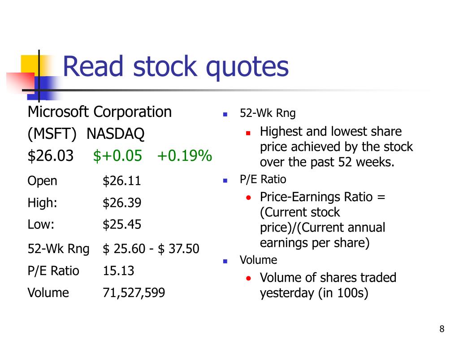This screenshot has width=459, height=344.
Task: Click the $26.03 current price
Action: (x=50, y=155)
